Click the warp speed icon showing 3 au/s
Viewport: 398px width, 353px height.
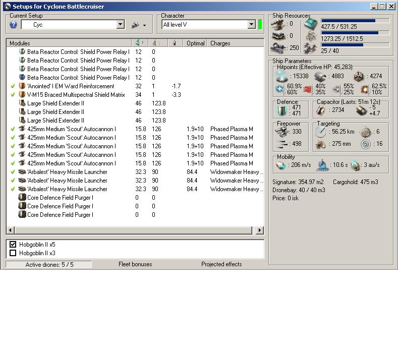tap(355, 165)
